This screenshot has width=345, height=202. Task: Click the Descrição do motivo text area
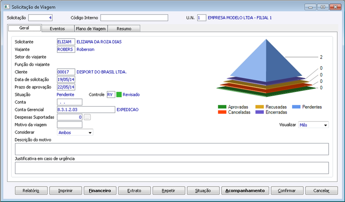[172, 149]
